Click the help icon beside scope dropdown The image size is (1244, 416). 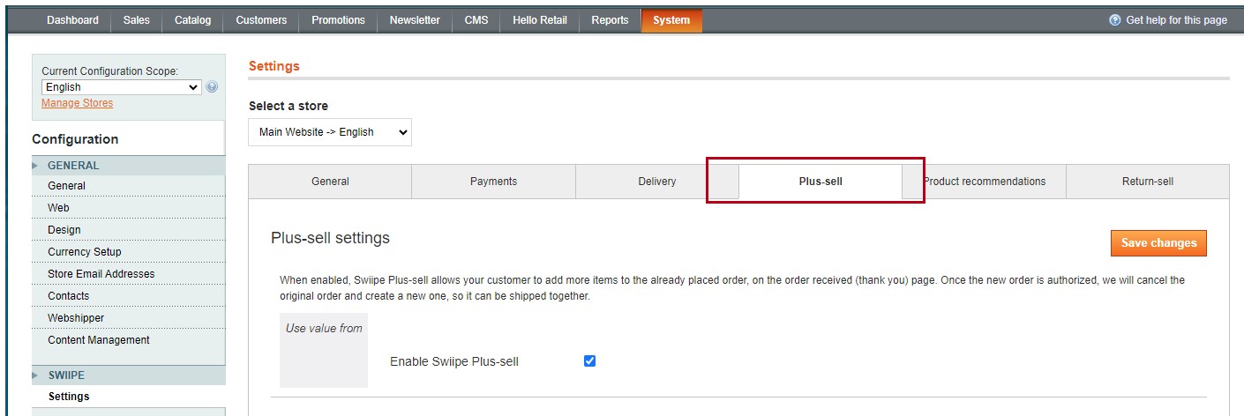pyautogui.click(x=212, y=87)
